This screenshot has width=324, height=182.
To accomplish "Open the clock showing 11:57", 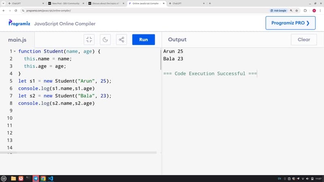I will click(x=318, y=179).
